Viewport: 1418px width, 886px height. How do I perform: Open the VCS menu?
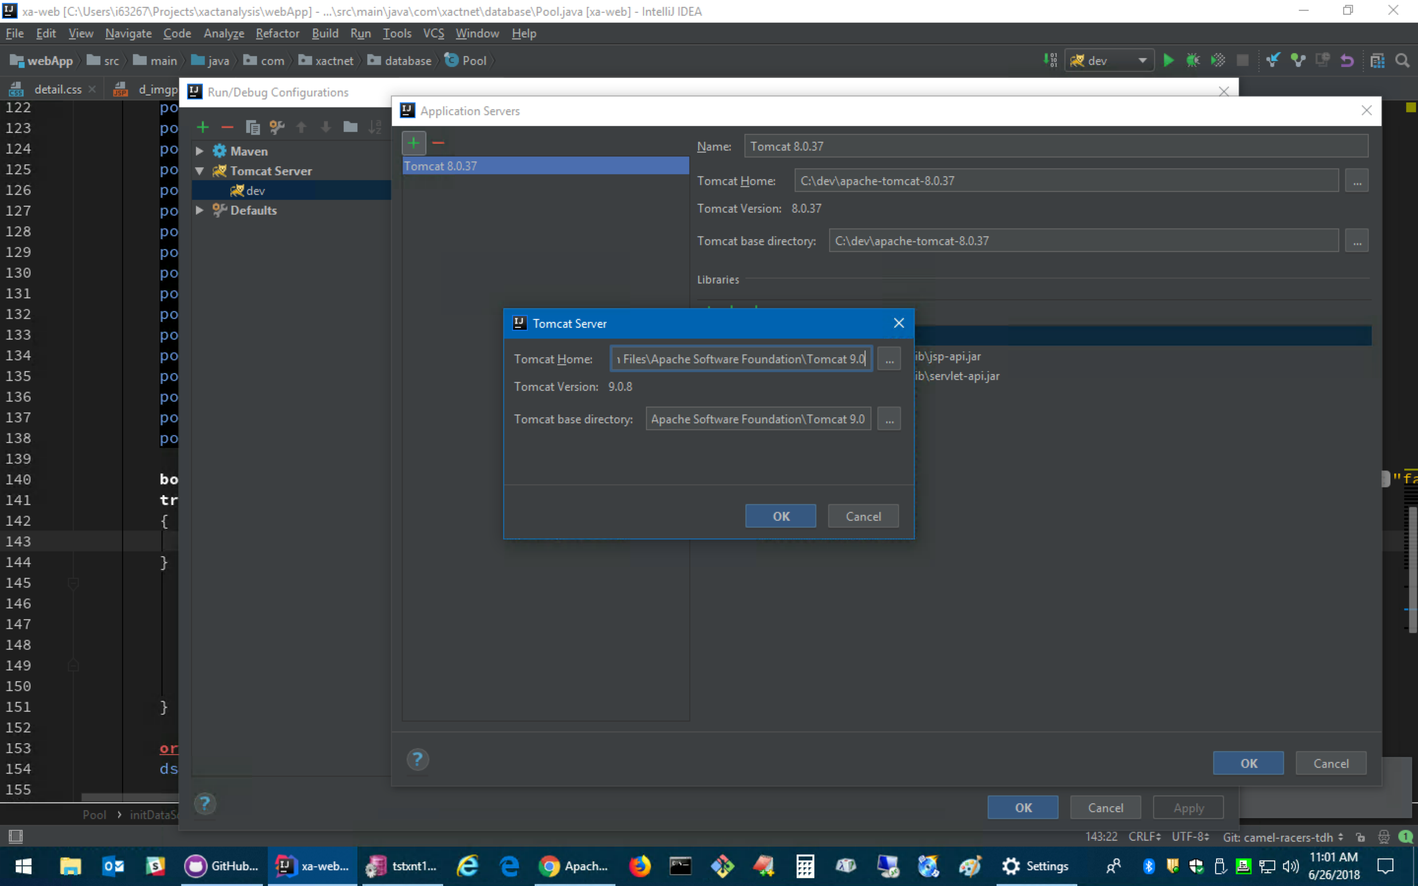coord(433,33)
